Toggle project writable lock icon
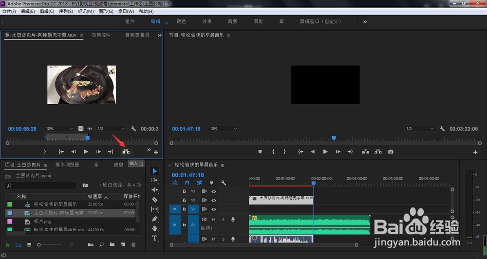Screen dimensions: 487x259 (x=7, y=245)
